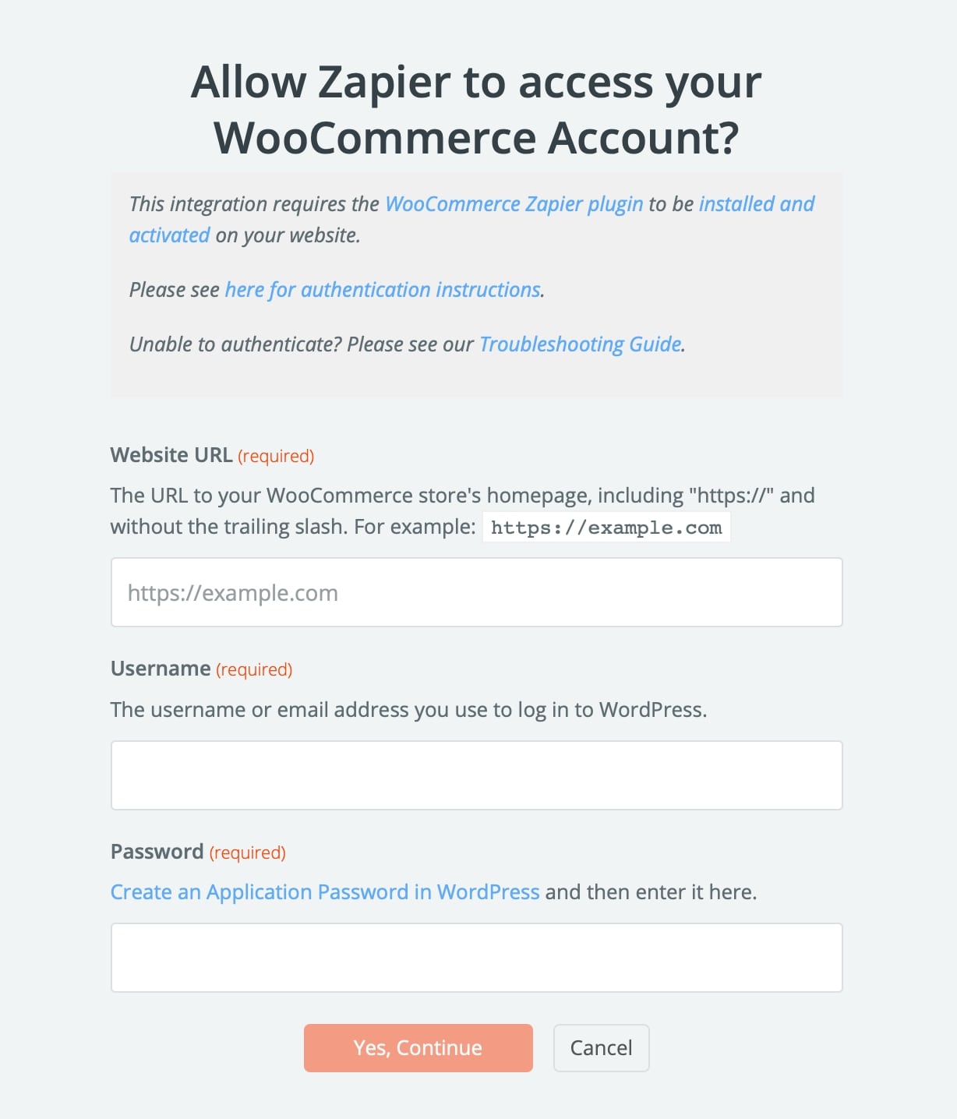Click '(required)' tag beside Password
Screen dimensions: 957x1119
[x=248, y=853]
